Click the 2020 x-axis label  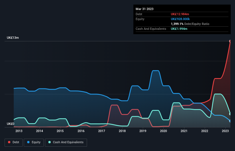(163, 131)
